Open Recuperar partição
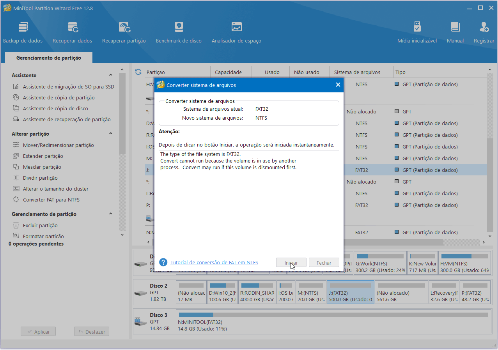 [x=124, y=32]
